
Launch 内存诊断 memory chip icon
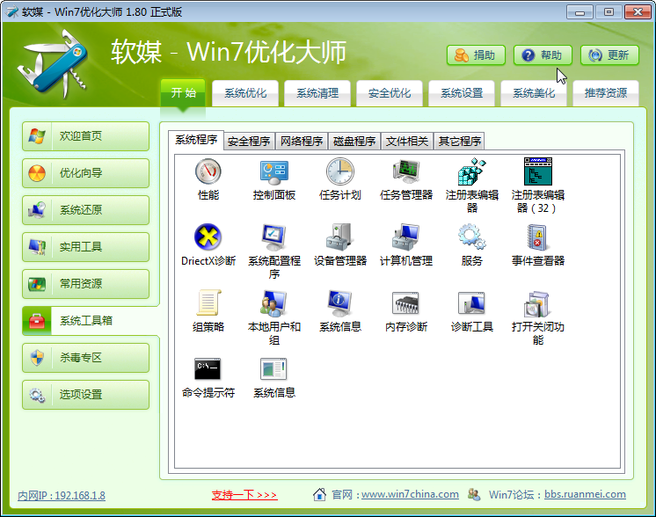point(405,303)
